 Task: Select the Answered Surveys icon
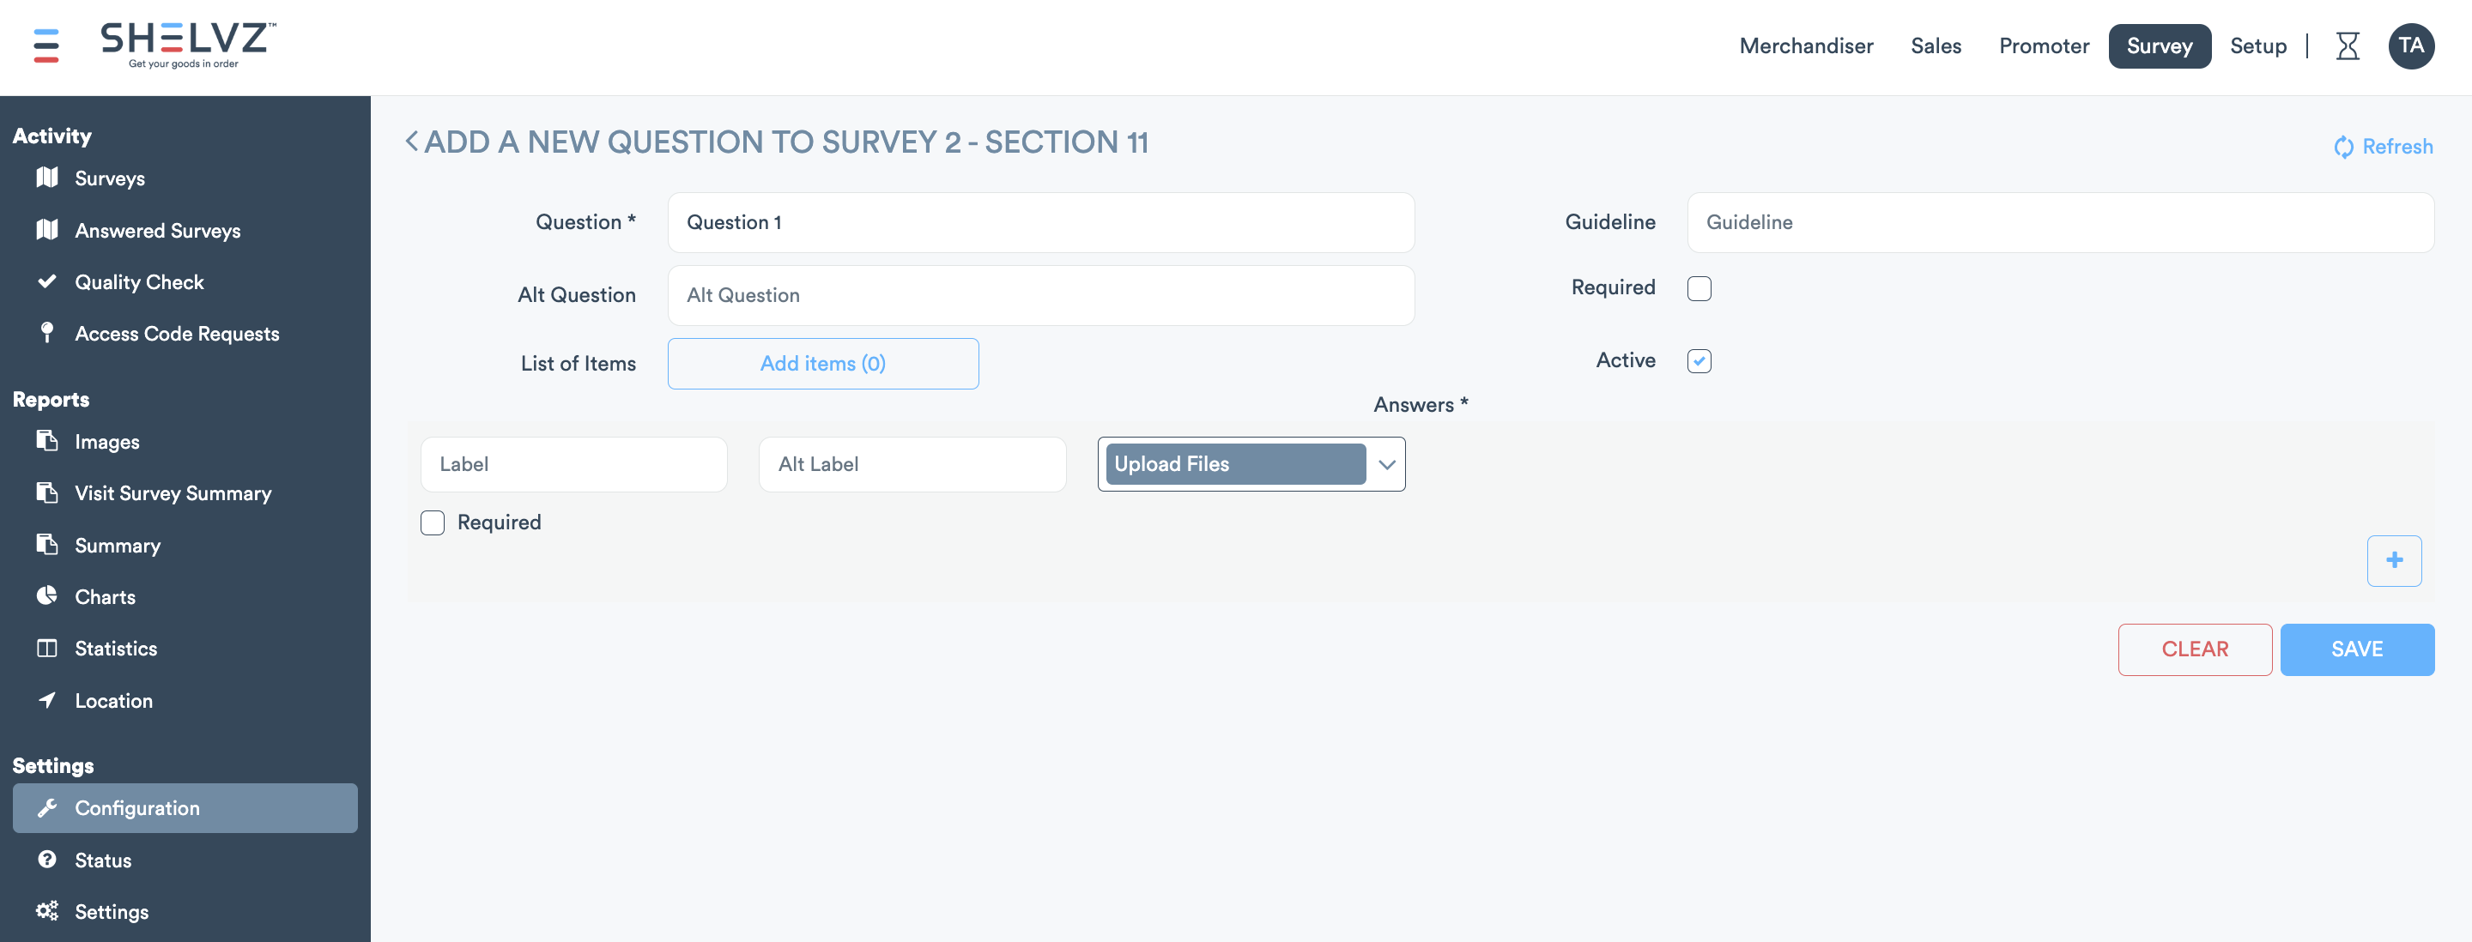click(x=46, y=230)
